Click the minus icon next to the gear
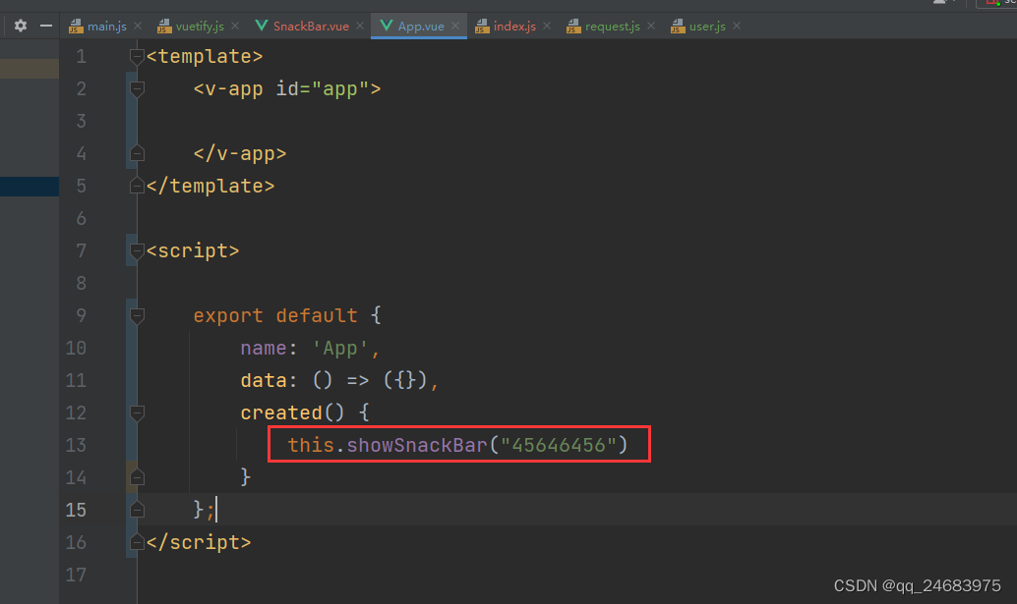 pos(44,26)
